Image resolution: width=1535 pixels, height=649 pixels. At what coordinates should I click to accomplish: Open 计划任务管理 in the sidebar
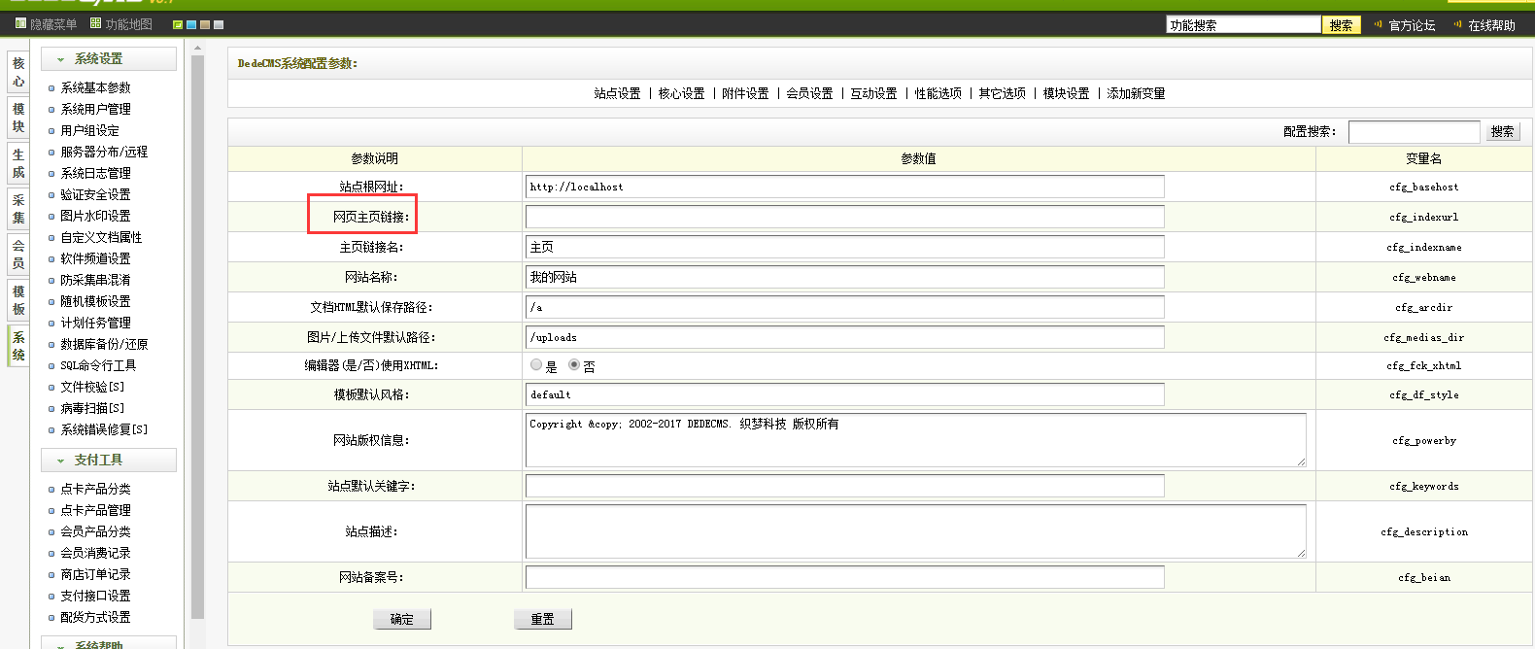95,323
